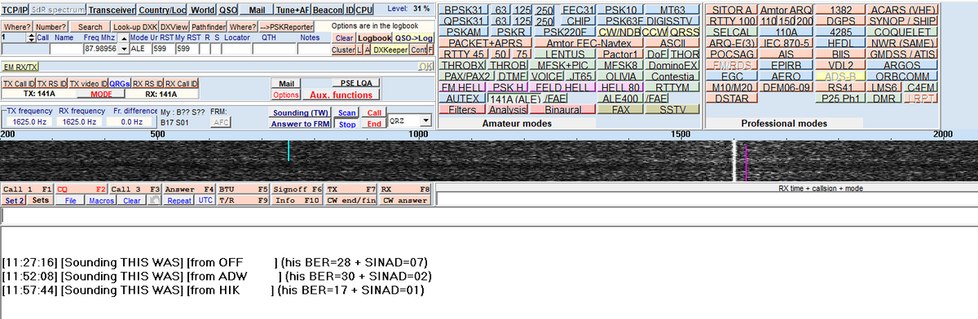Select PACKET+APRS mode
This screenshot has width=978, height=319.
[x=485, y=42]
